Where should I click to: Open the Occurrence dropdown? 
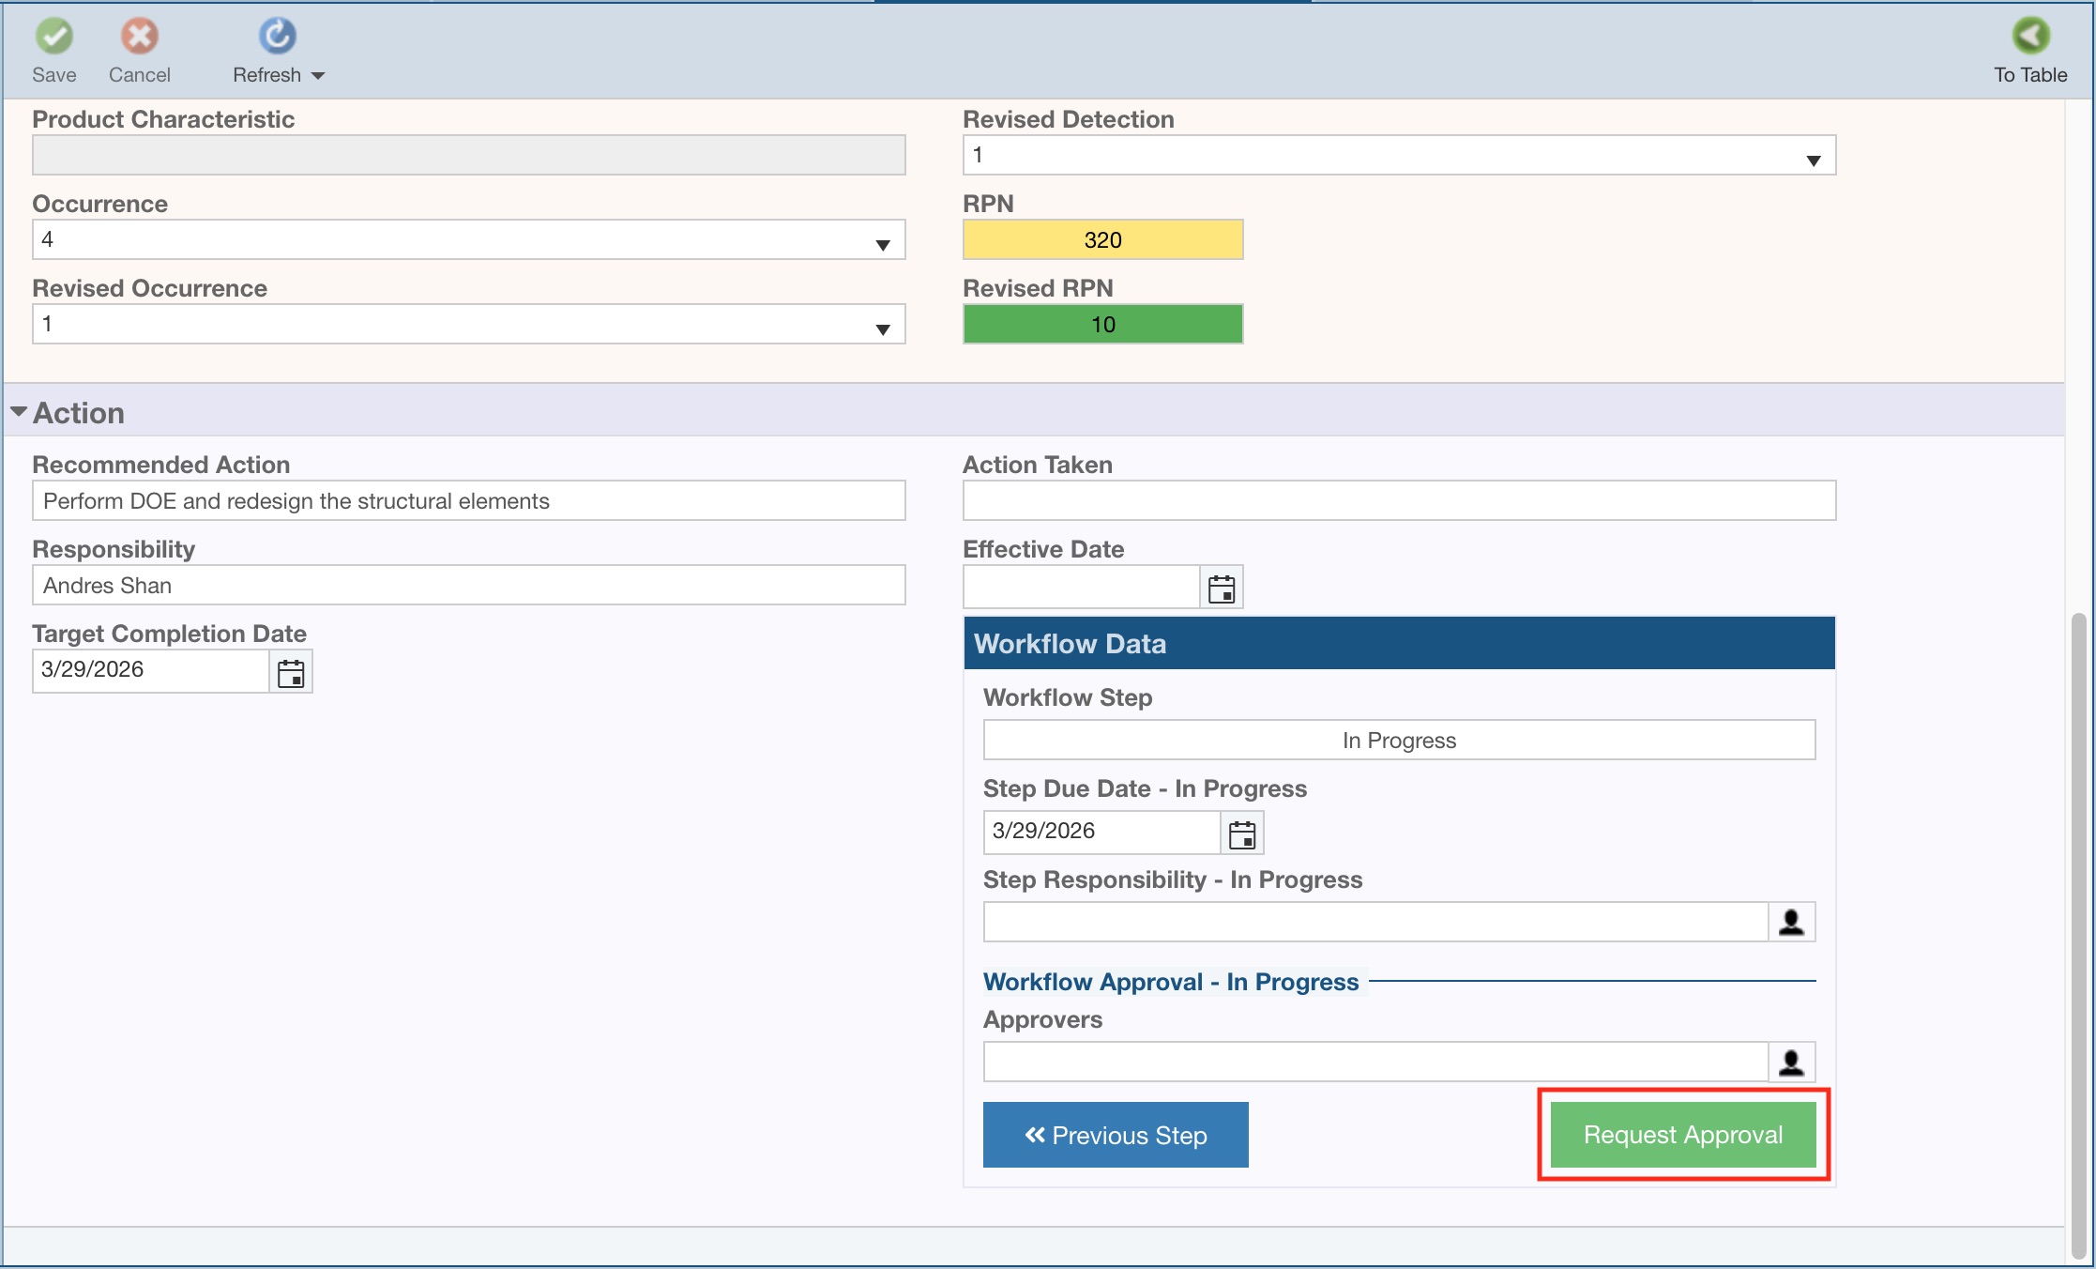[882, 244]
